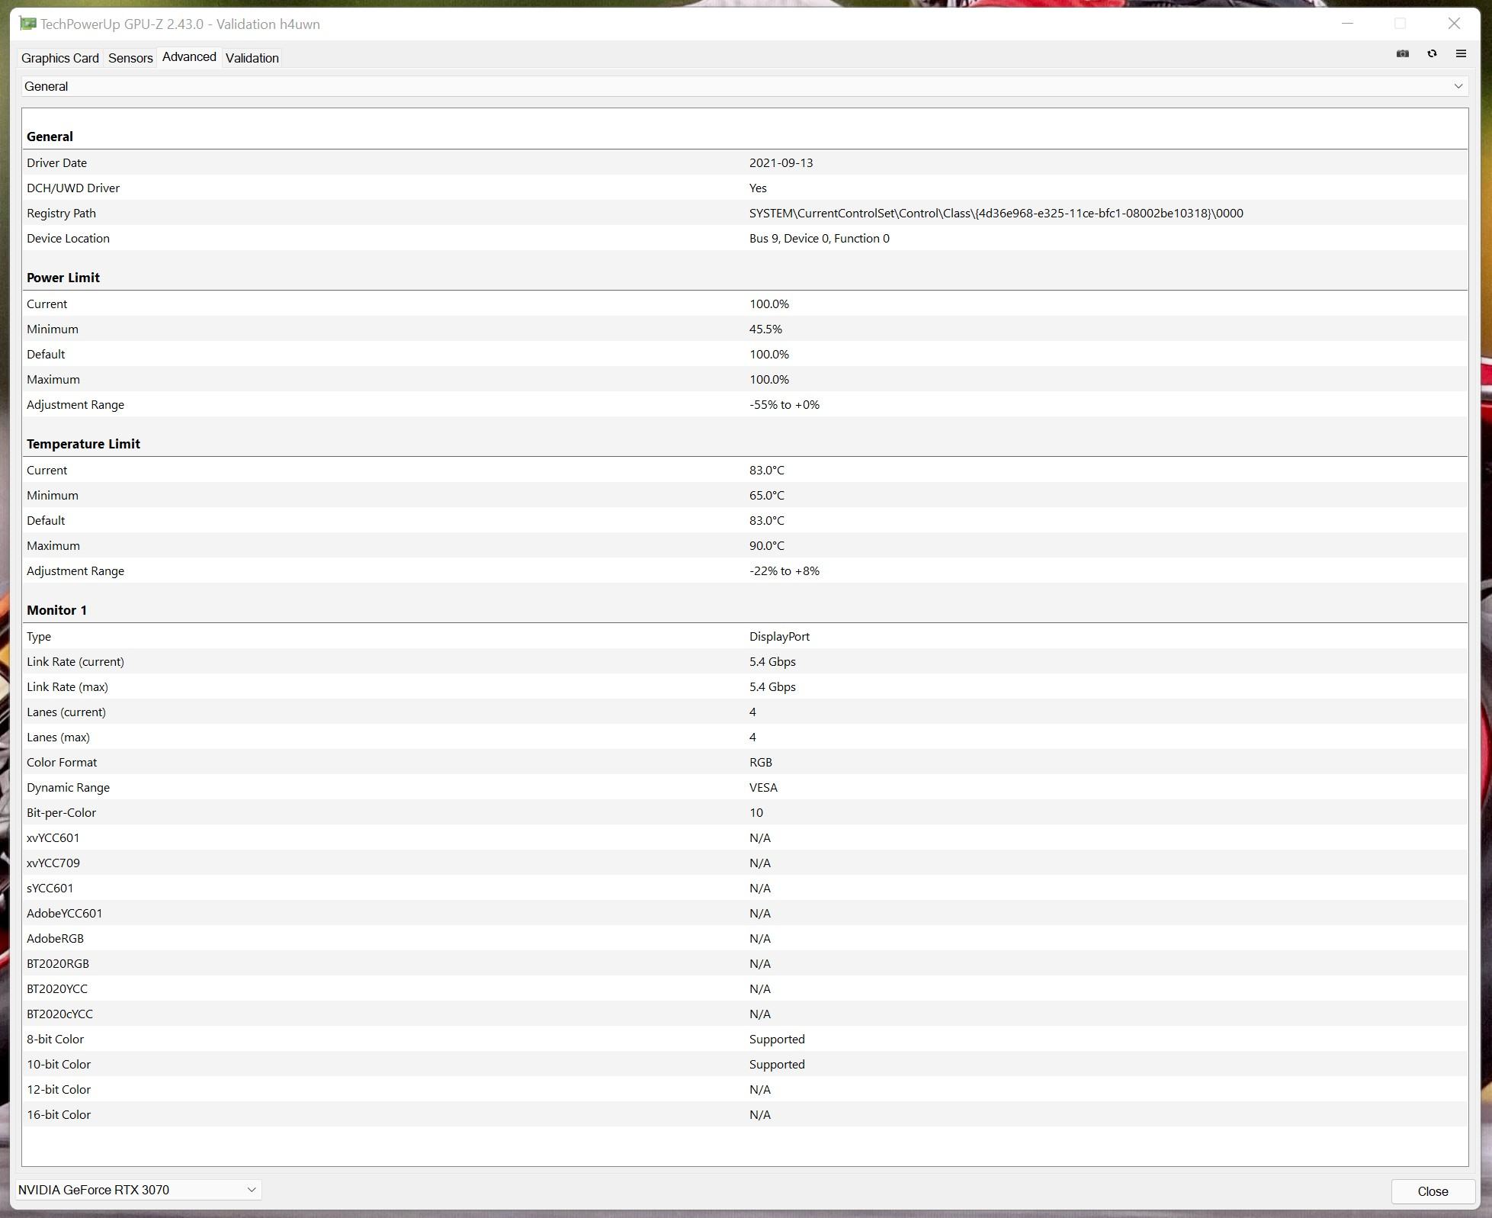Select the 12-bit Color row
This screenshot has height=1218, width=1492.
click(x=745, y=1089)
